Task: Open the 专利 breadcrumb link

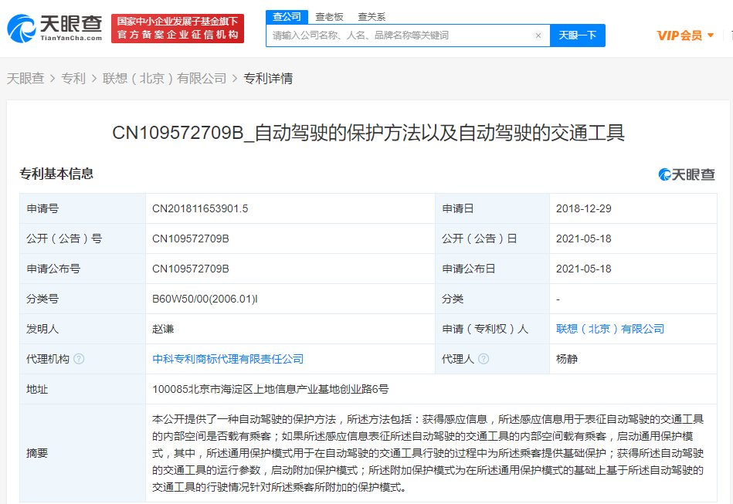Action: tap(73, 79)
